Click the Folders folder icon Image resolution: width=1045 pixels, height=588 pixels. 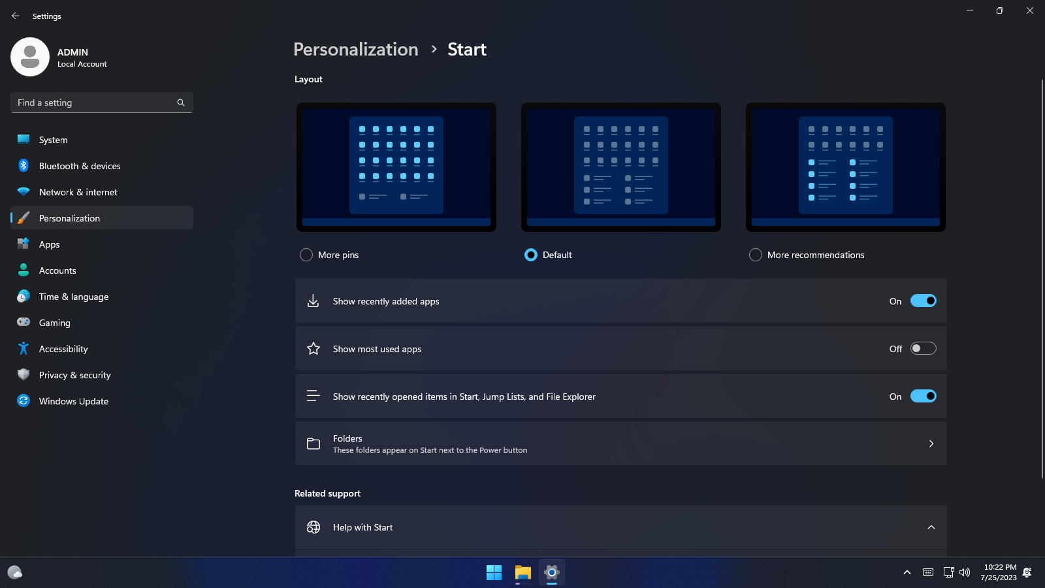coord(313,444)
